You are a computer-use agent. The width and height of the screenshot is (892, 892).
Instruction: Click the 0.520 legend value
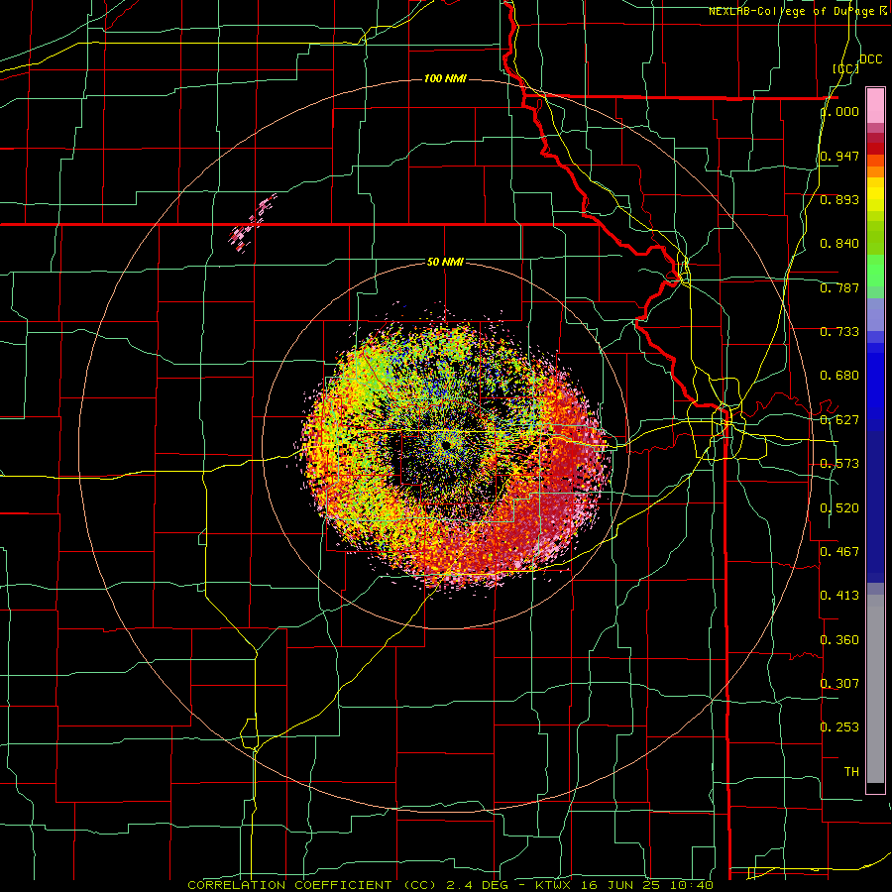pos(839,508)
